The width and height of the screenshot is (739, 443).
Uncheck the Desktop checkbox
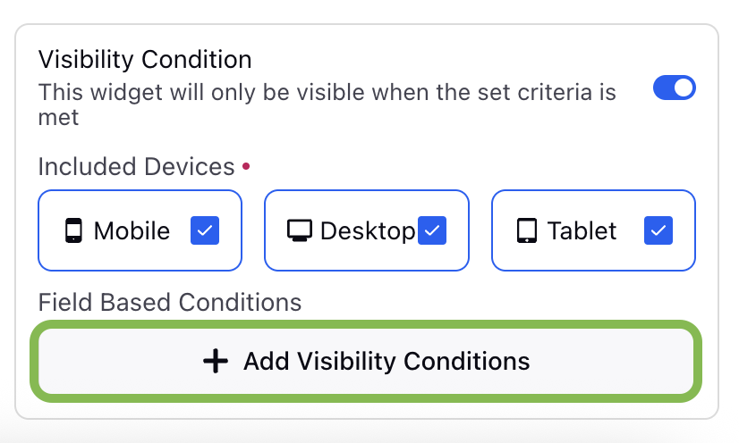[432, 230]
